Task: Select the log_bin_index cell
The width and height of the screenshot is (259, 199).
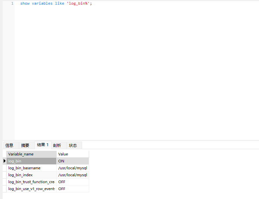Action: 31,175
